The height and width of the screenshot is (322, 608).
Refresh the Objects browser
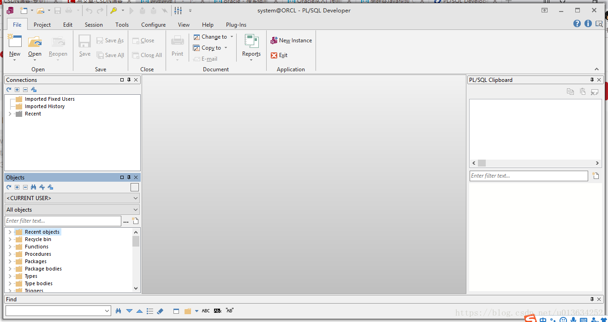(x=9, y=187)
